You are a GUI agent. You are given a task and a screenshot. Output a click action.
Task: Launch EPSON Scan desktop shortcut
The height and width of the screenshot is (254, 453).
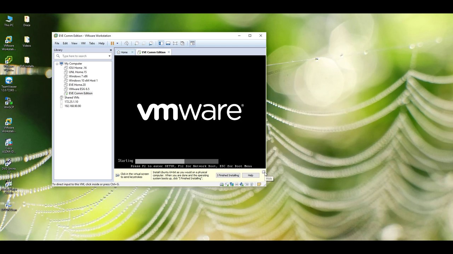point(9,206)
